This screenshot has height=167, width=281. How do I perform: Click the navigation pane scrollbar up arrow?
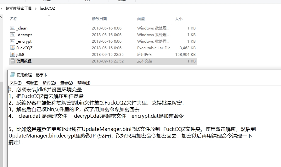tap(1, 17)
